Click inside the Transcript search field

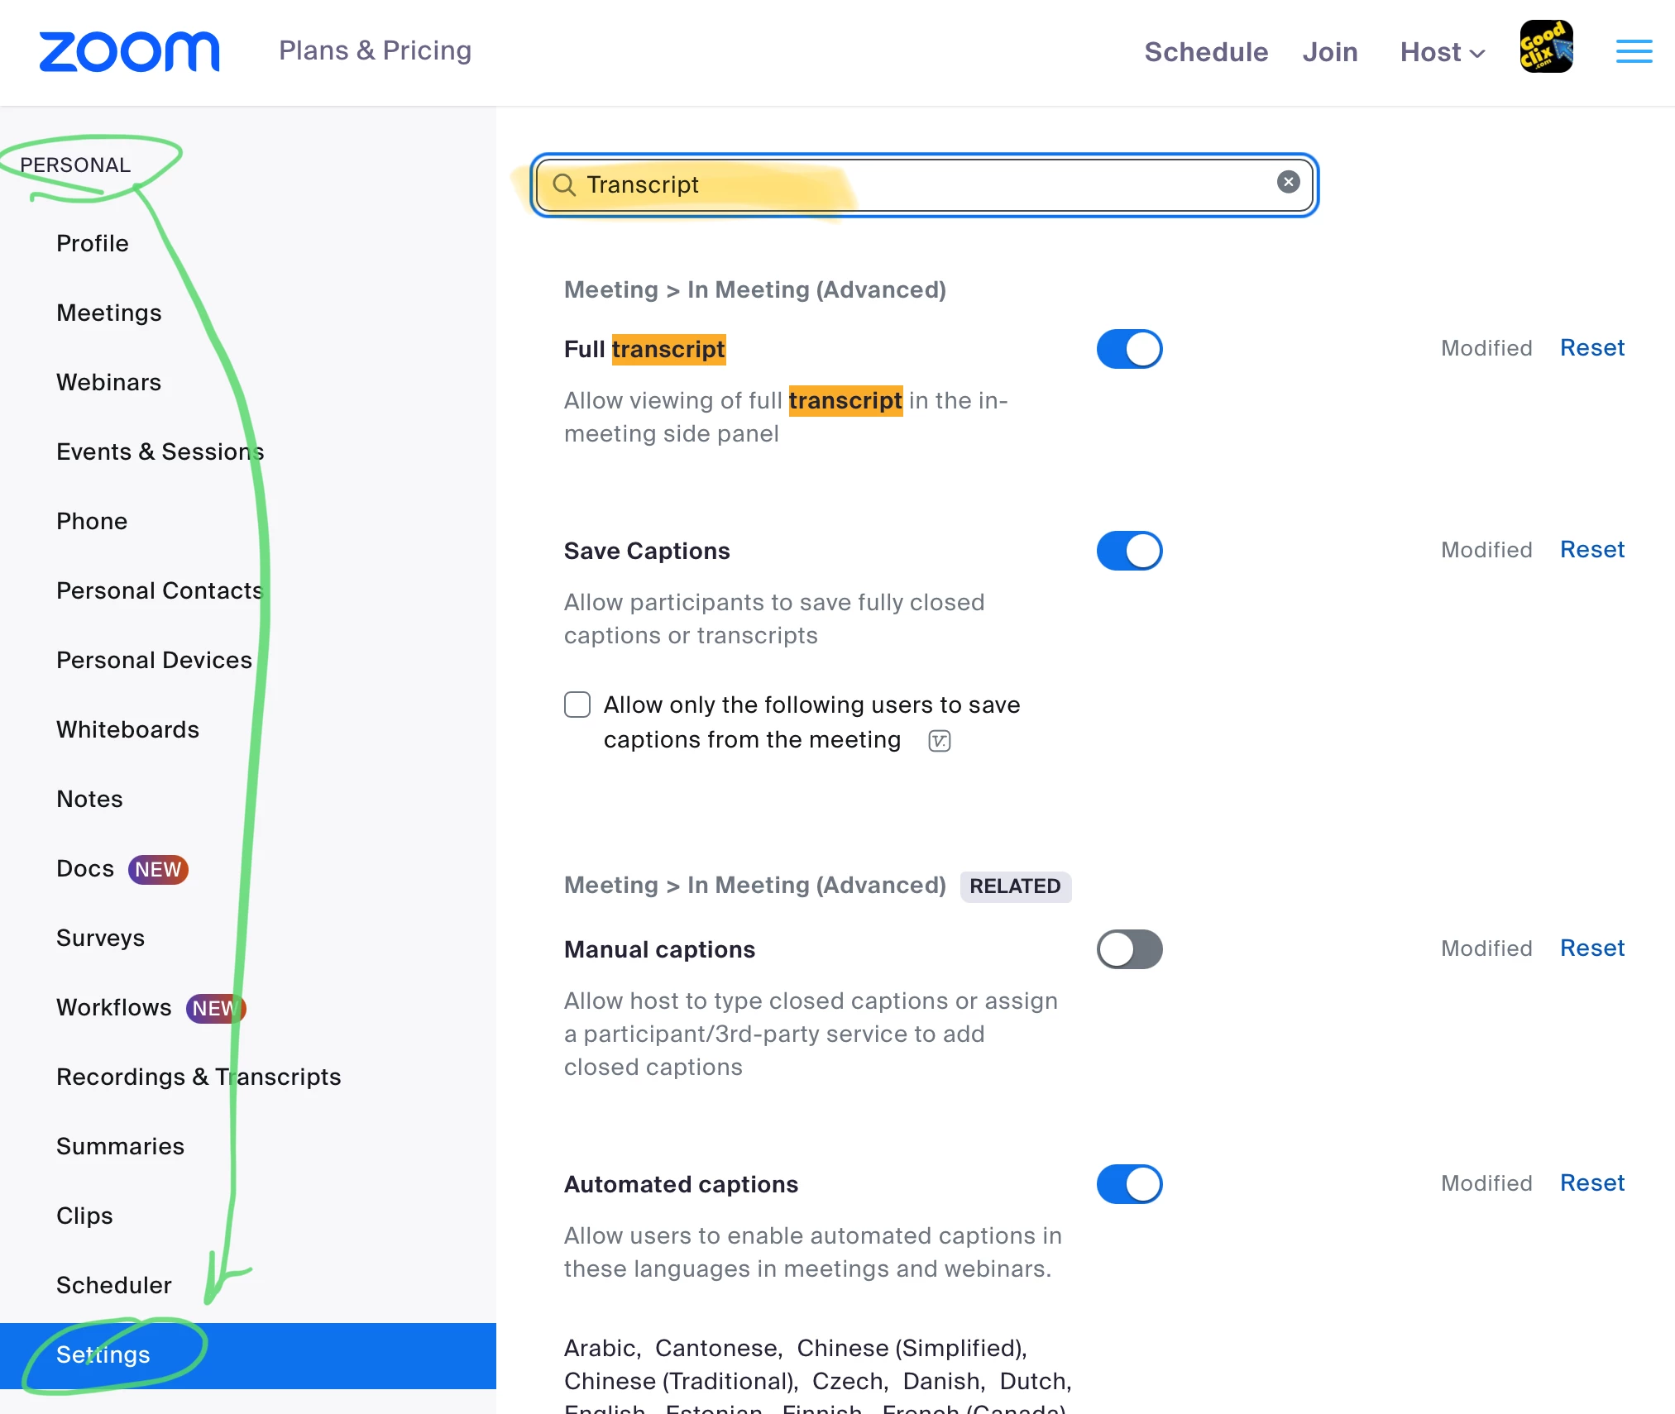(x=910, y=184)
